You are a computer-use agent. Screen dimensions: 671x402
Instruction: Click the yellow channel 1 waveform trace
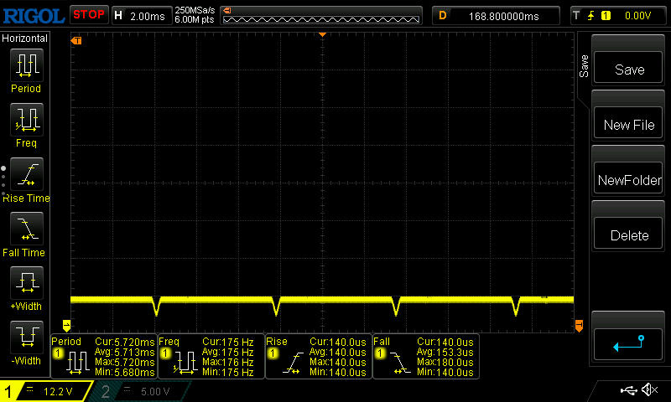(x=322, y=300)
